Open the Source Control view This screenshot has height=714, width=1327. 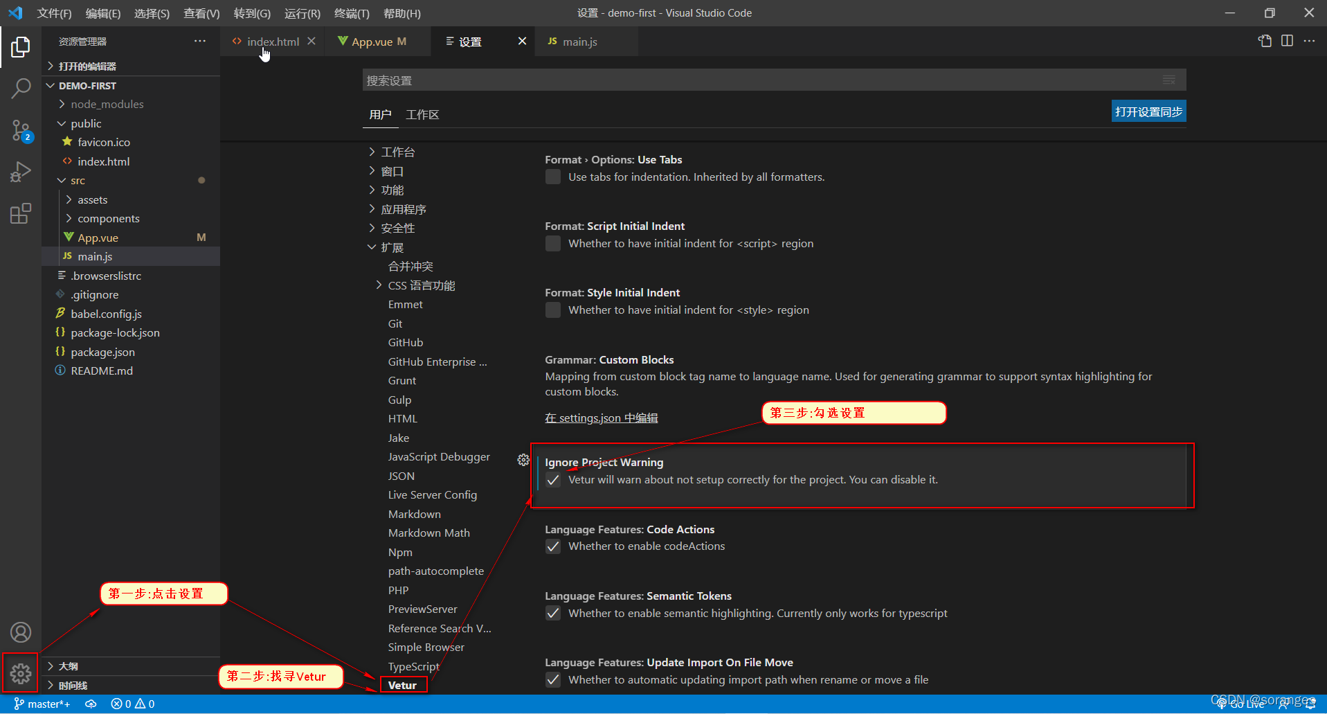pyautogui.click(x=21, y=130)
